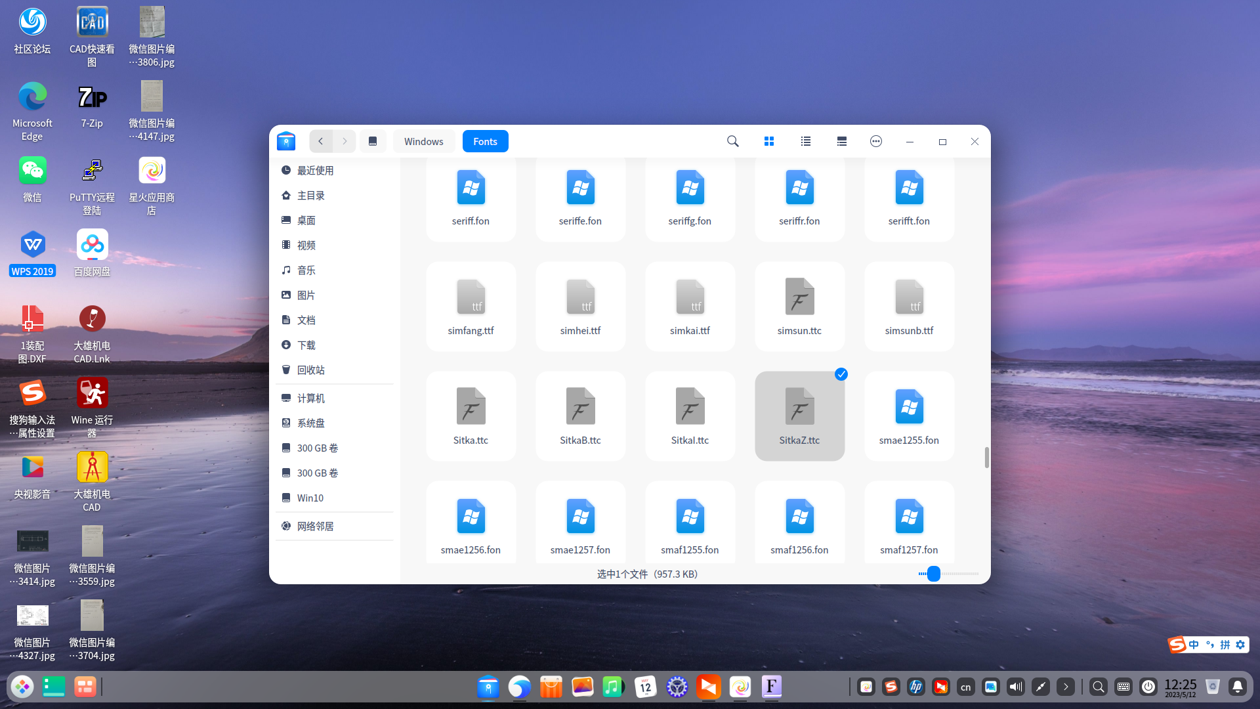Select the simsun.ttc font file
The height and width of the screenshot is (709, 1260).
click(x=799, y=306)
